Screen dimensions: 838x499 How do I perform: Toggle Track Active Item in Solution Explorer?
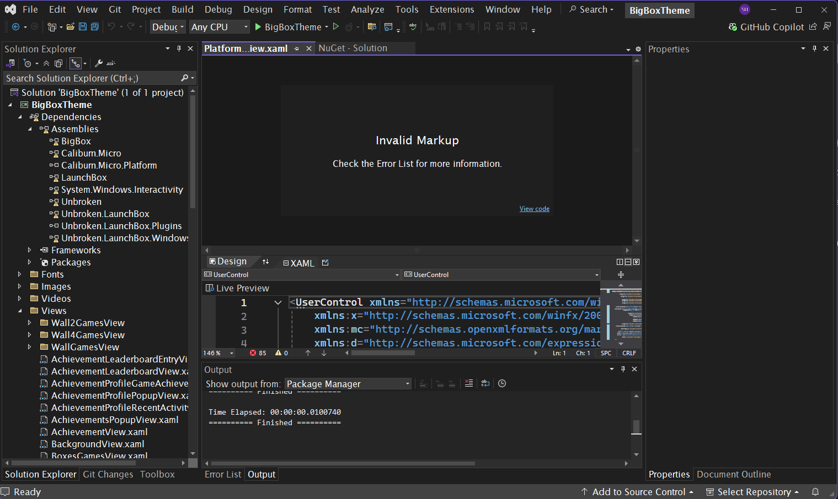pos(76,63)
